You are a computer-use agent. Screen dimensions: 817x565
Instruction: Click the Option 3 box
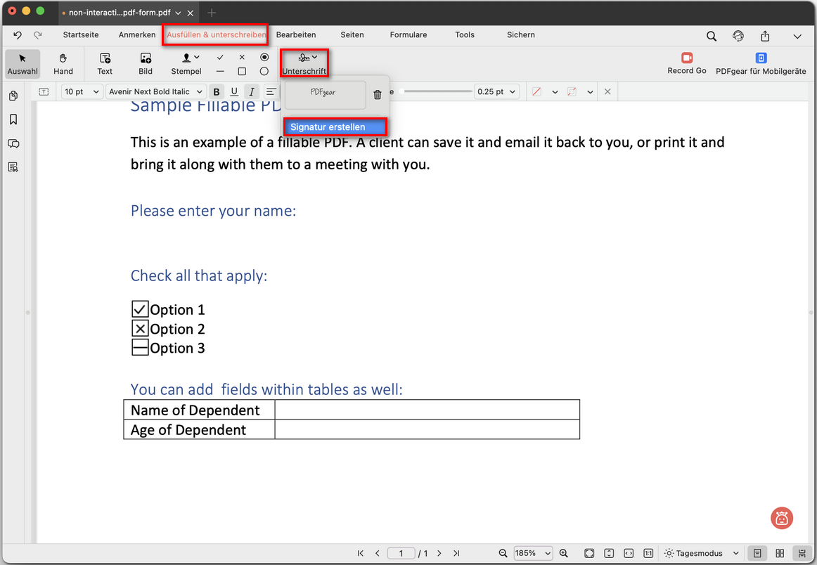(x=140, y=347)
